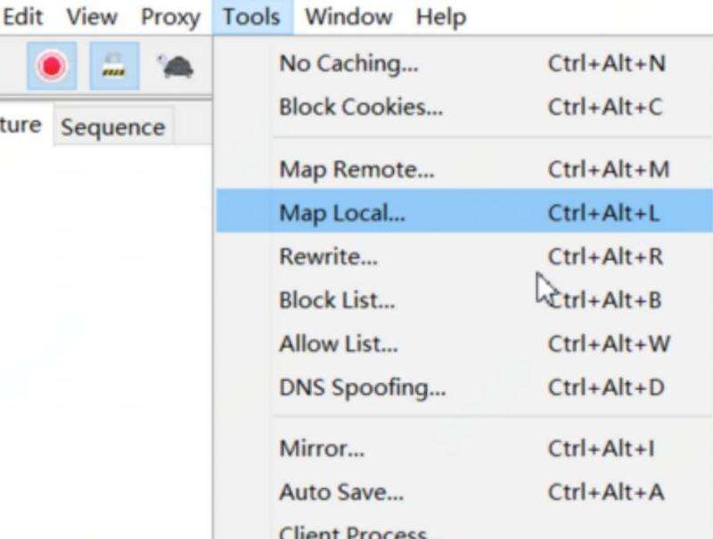Open the Window menu
This screenshot has height=539, width=713.
[348, 17]
